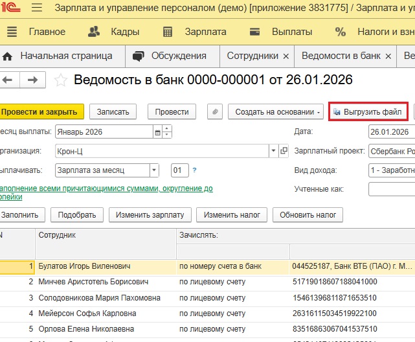Click Изменить налог button
The height and width of the screenshot is (342, 415).
coord(232,214)
